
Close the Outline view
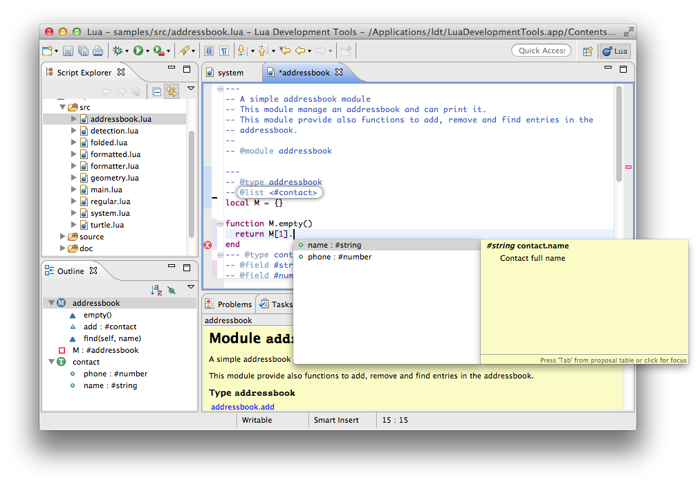(93, 271)
